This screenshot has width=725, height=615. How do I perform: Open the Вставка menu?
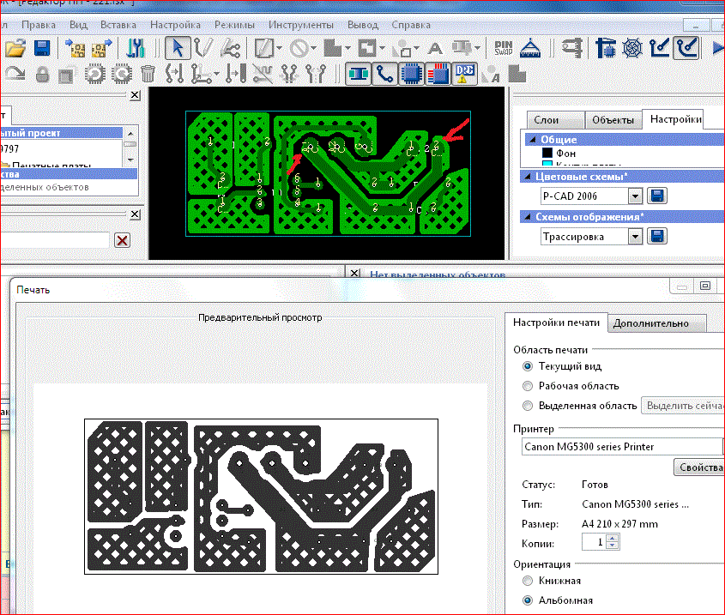point(118,25)
